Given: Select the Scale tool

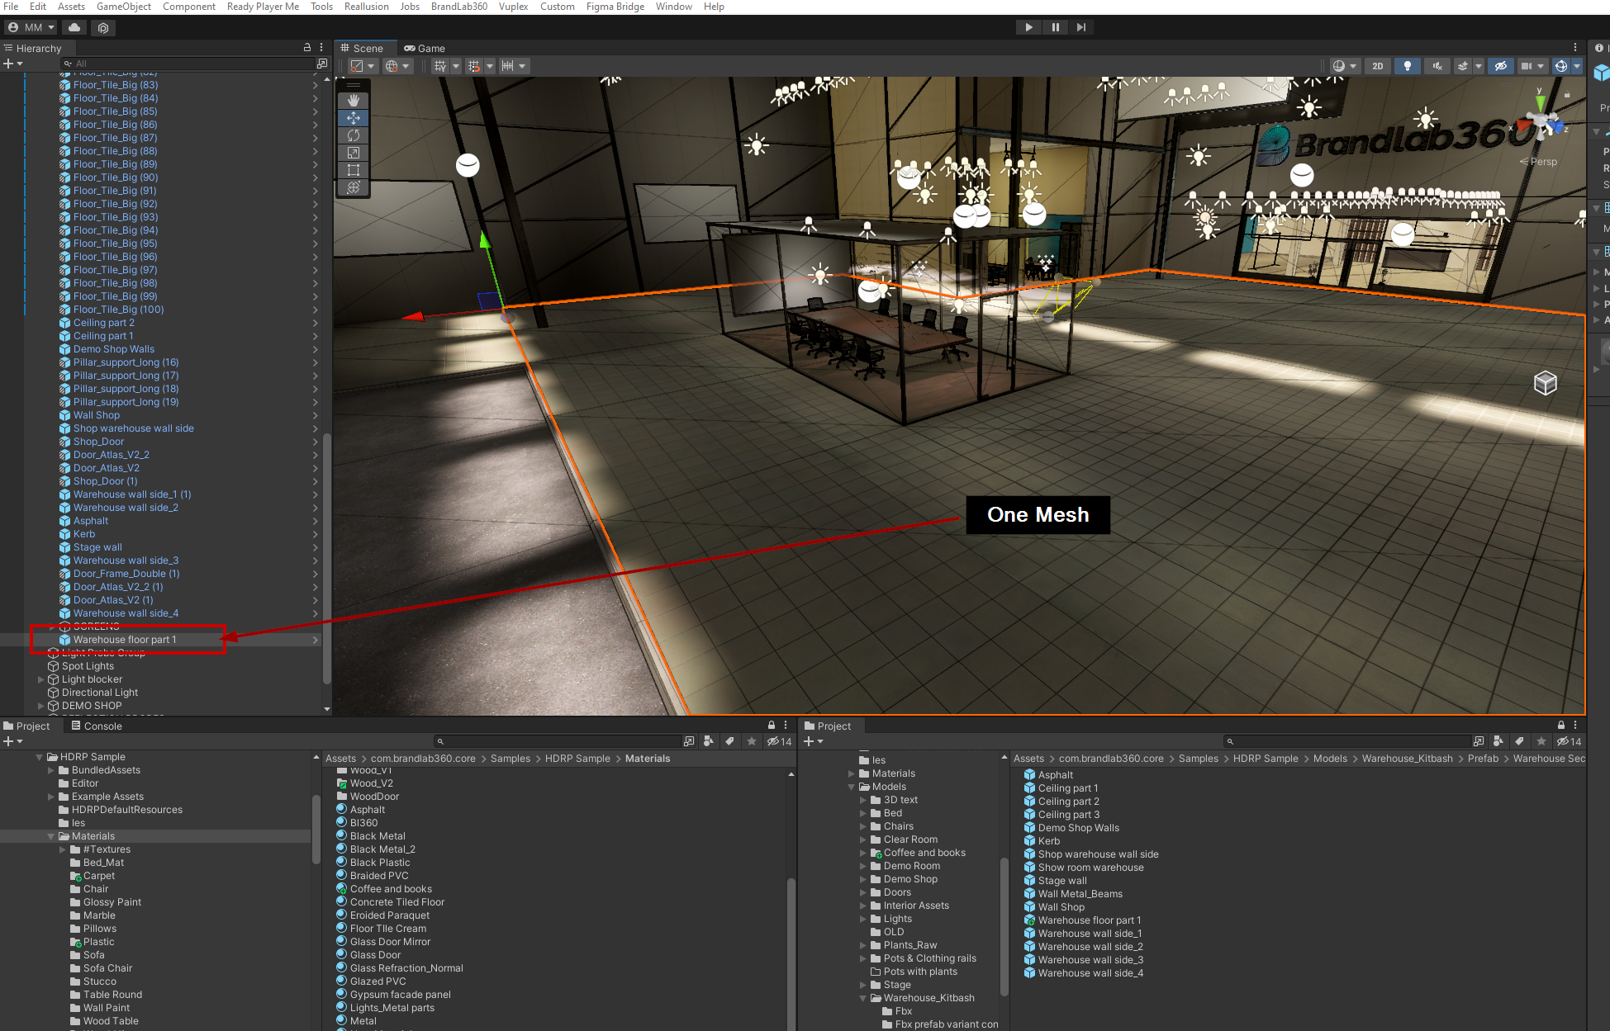Looking at the screenshot, I should point(354,153).
